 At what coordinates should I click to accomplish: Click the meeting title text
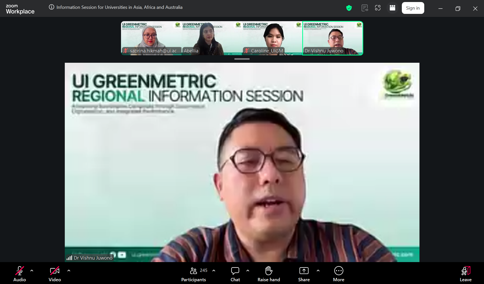(x=119, y=7)
